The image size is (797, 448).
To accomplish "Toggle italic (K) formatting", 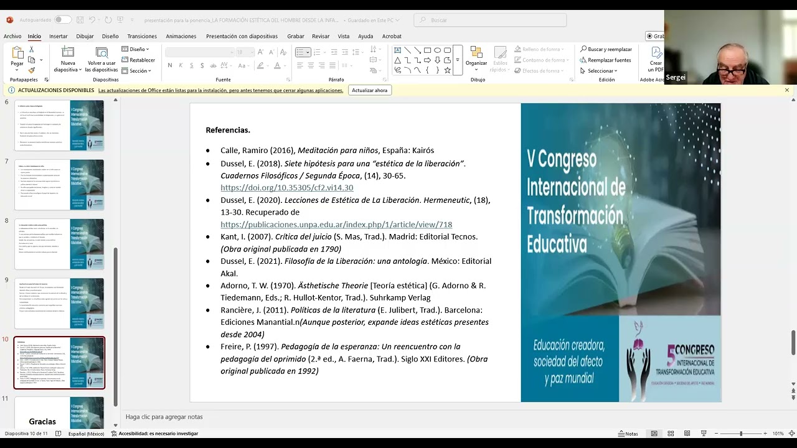I will [181, 65].
